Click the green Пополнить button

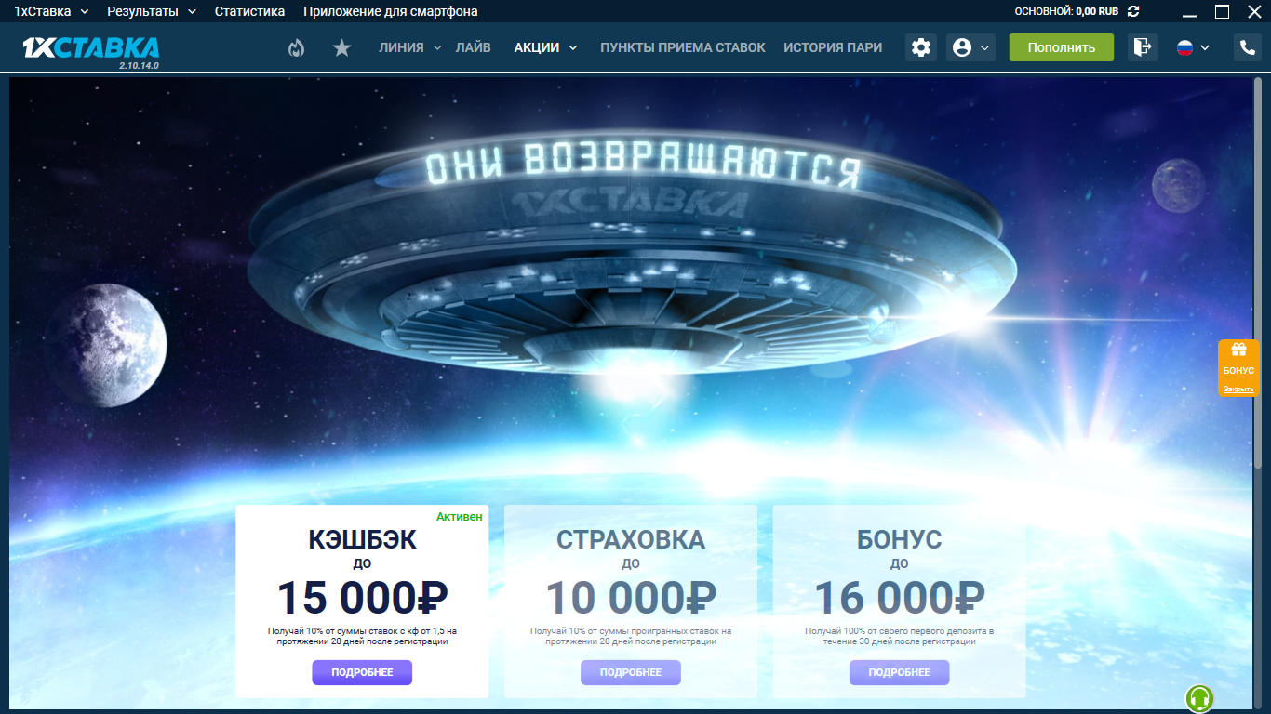[x=1061, y=47]
